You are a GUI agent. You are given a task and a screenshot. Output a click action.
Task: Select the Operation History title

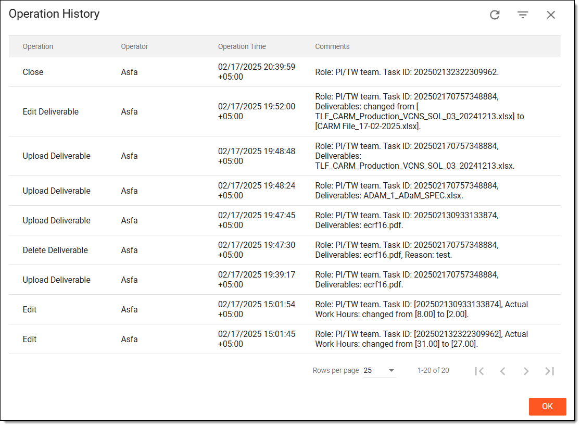click(54, 14)
